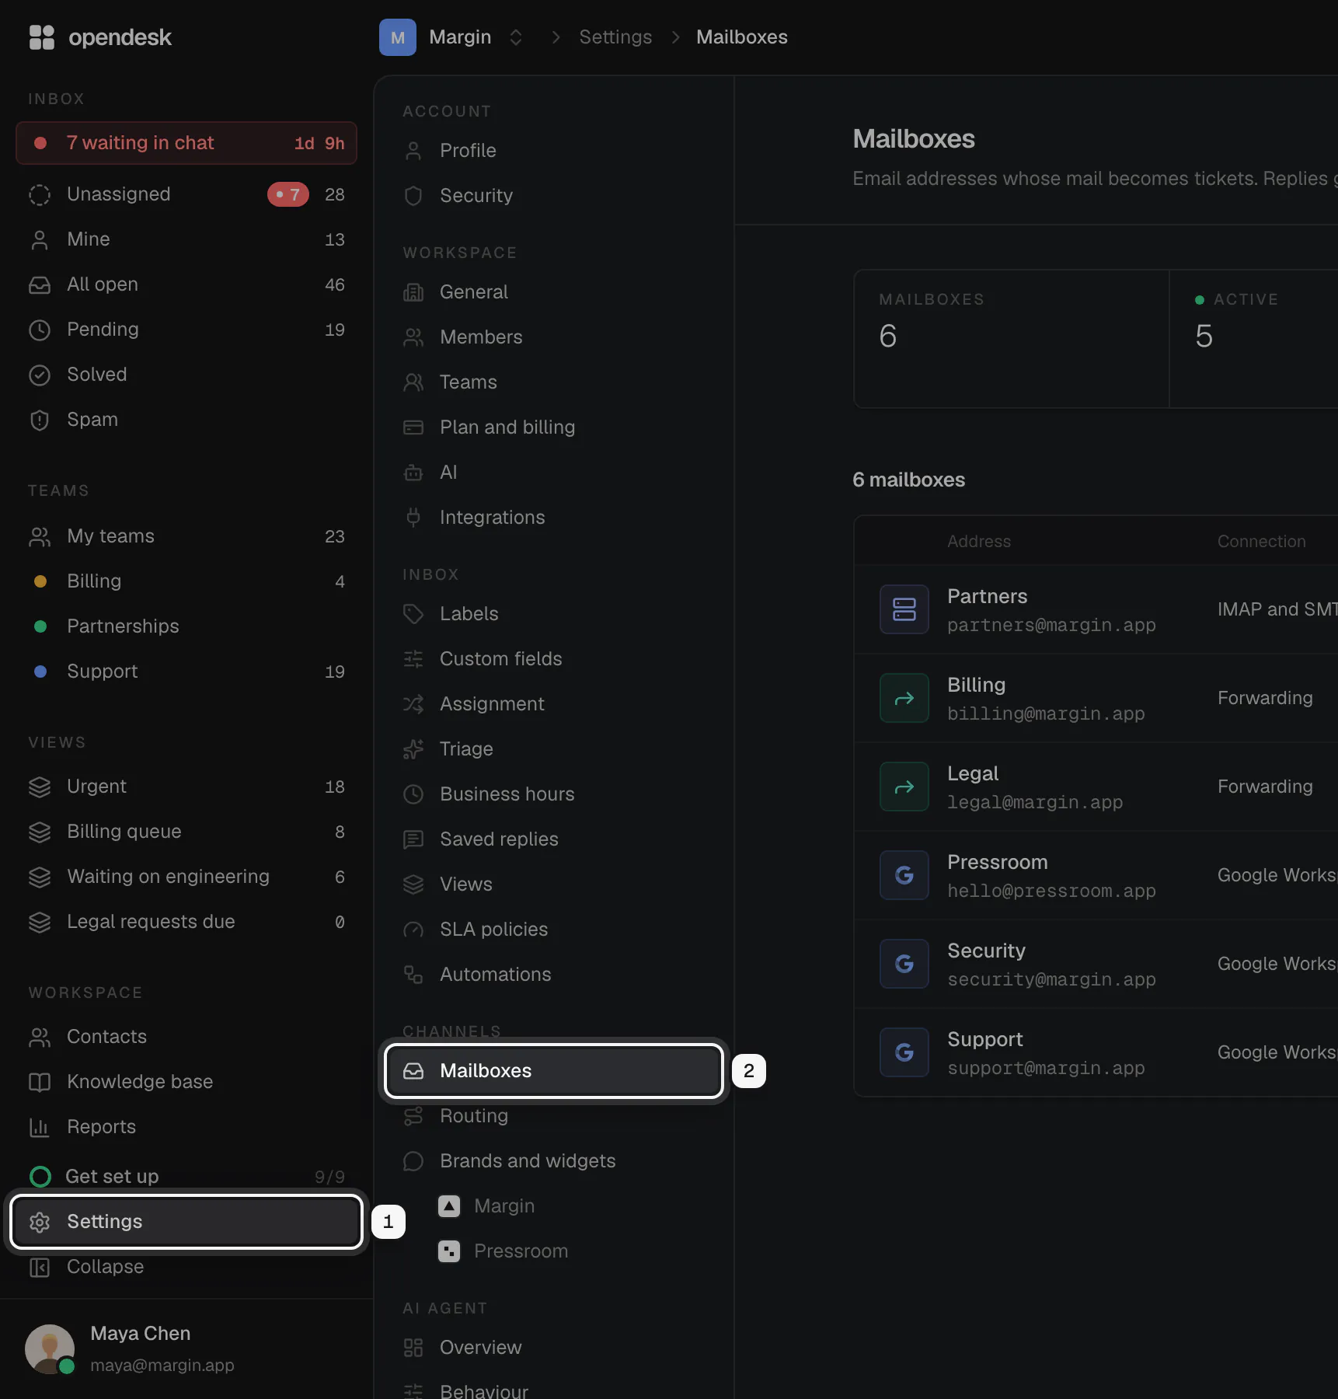Open Routing settings
This screenshot has width=1338, height=1399.
pos(554,1116)
